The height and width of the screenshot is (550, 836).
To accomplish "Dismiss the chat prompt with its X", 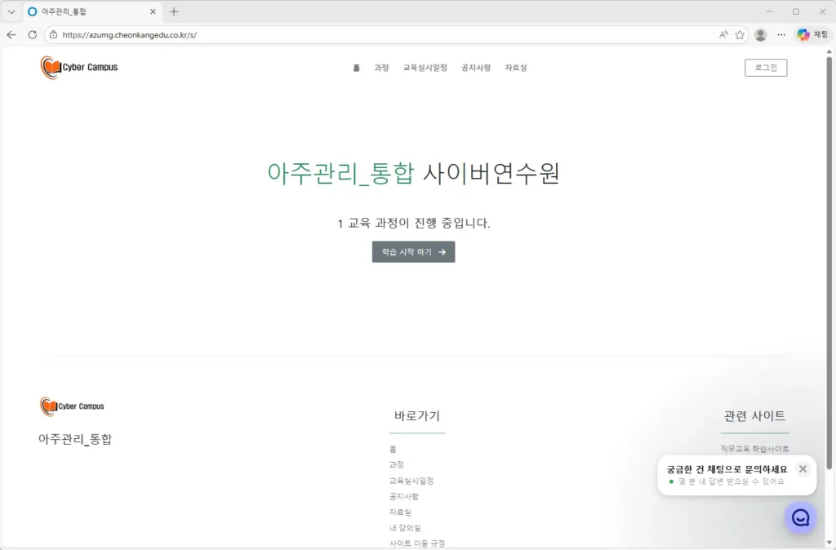I will point(803,468).
